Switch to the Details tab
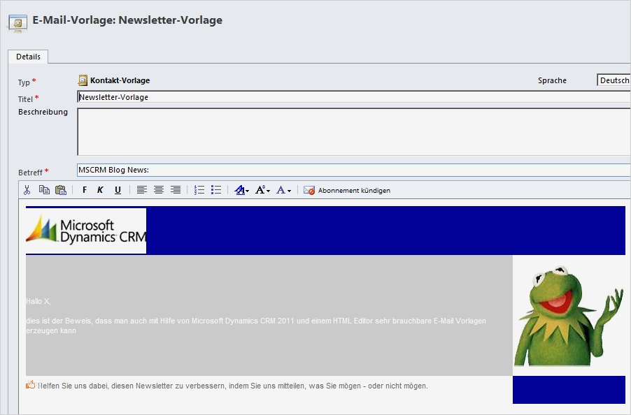 (x=28, y=57)
